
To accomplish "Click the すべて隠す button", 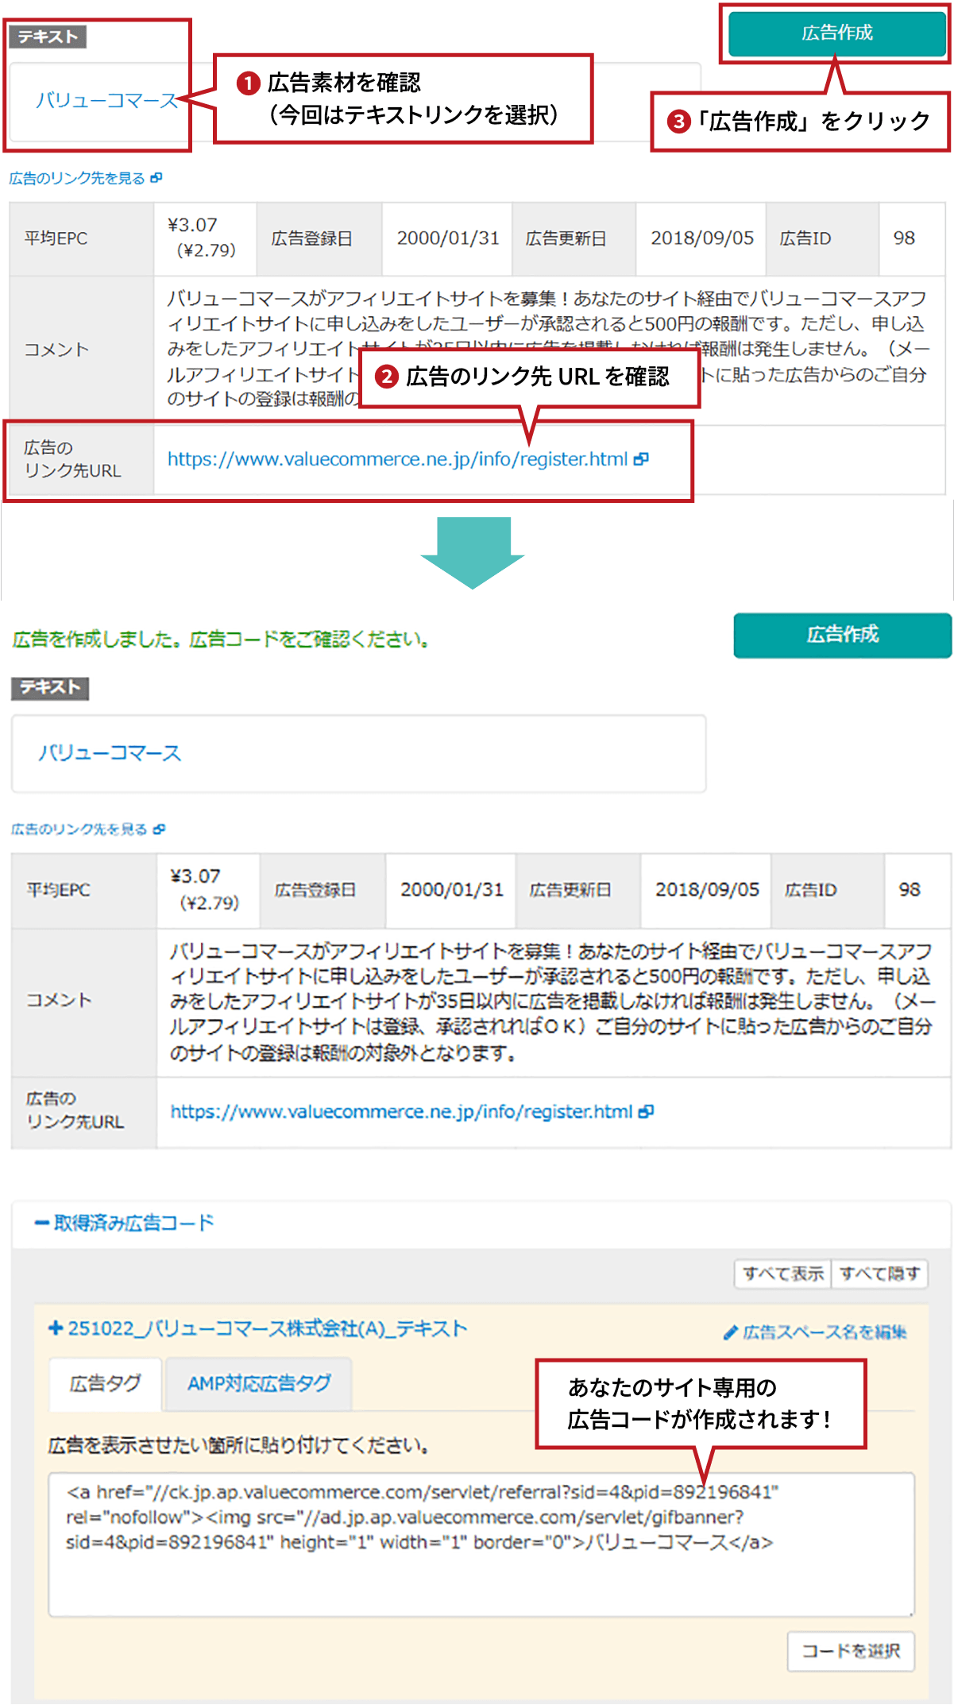I will (x=879, y=1274).
